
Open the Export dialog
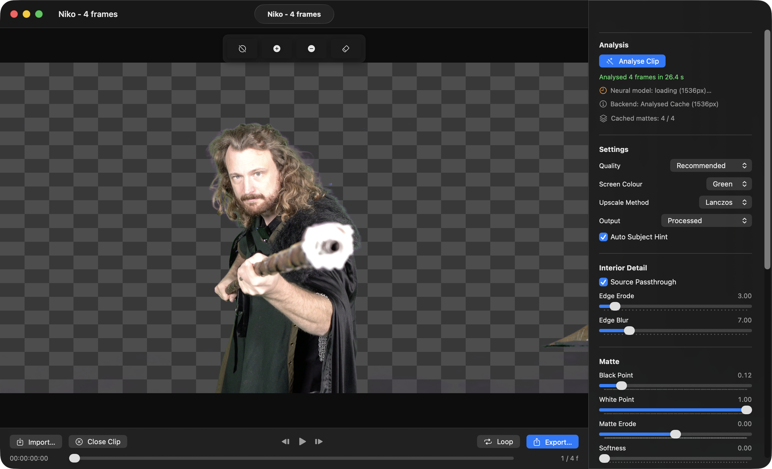point(552,441)
